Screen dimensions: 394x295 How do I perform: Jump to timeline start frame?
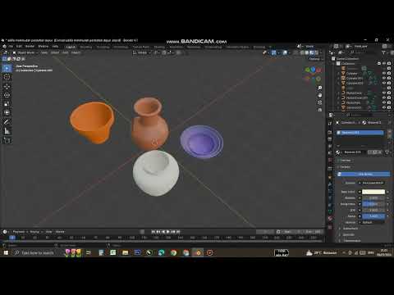[153, 232]
